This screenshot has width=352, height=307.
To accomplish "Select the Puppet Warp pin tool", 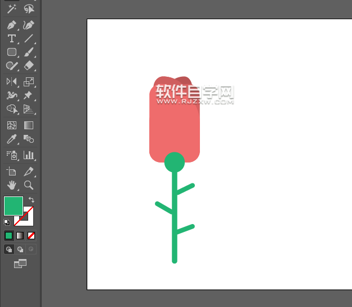I will 28,95.
